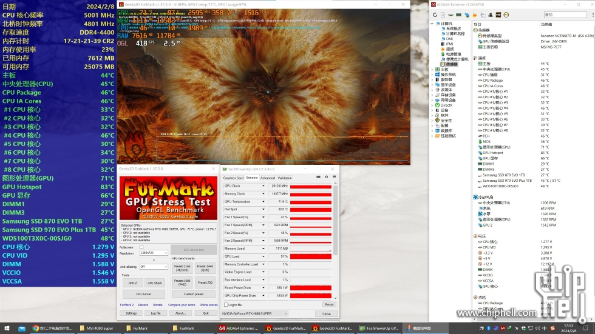Open the Board Power Draw sensor dropdown
The height and width of the screenshot is (334, 595).
(x=263, y=287)
